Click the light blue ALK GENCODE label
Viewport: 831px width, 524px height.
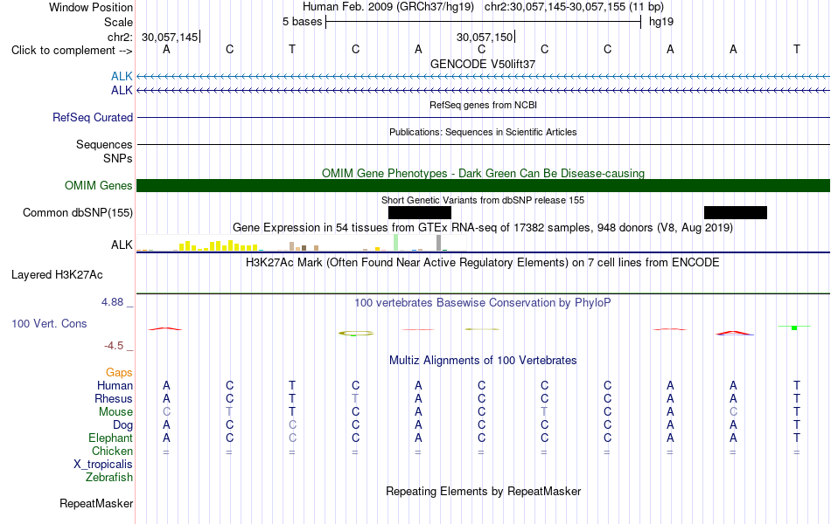[x=122, y=77]
